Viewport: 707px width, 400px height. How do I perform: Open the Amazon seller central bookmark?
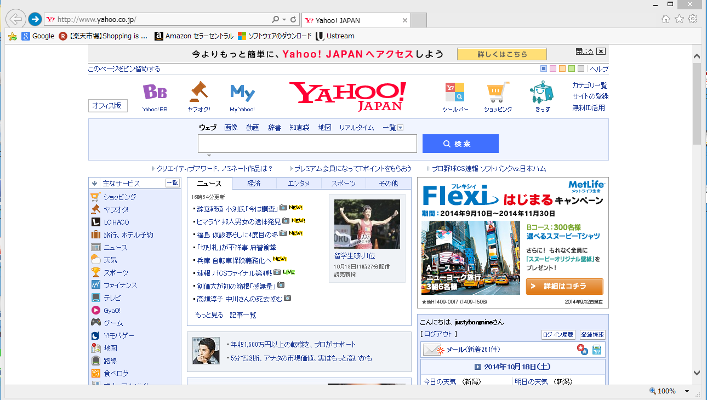194,36
